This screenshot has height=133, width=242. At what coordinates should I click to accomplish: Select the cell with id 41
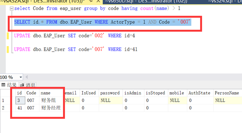(x=20, y=108)
